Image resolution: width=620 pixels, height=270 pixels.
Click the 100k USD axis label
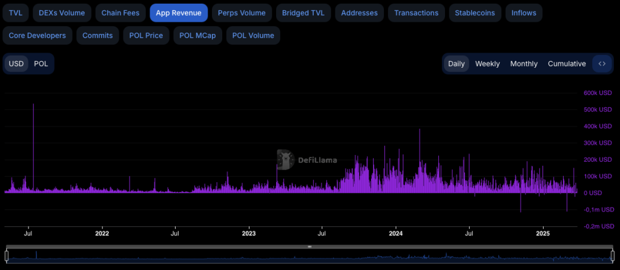598,176
